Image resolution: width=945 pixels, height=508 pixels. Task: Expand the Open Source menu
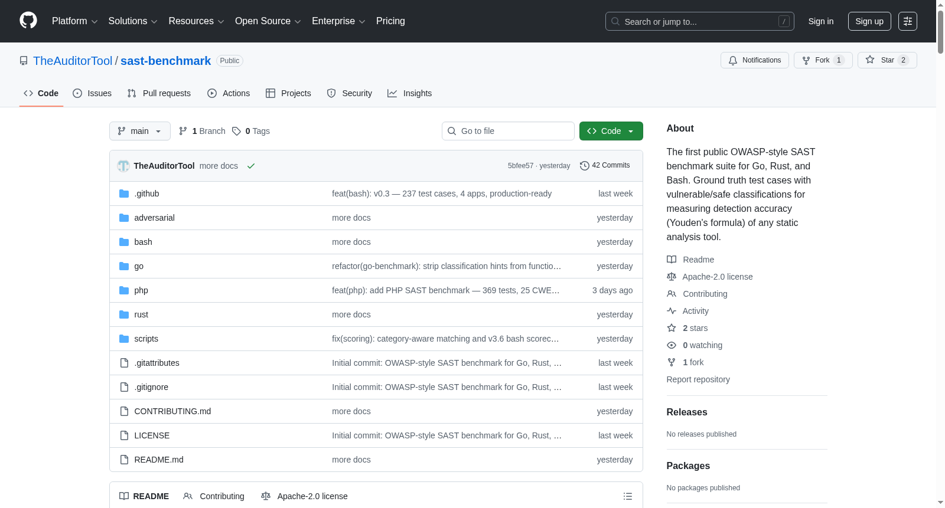(x=268, y=21)
